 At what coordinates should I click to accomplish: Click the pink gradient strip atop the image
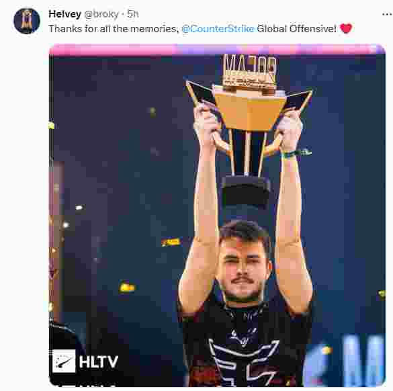[x=217, y=49]
